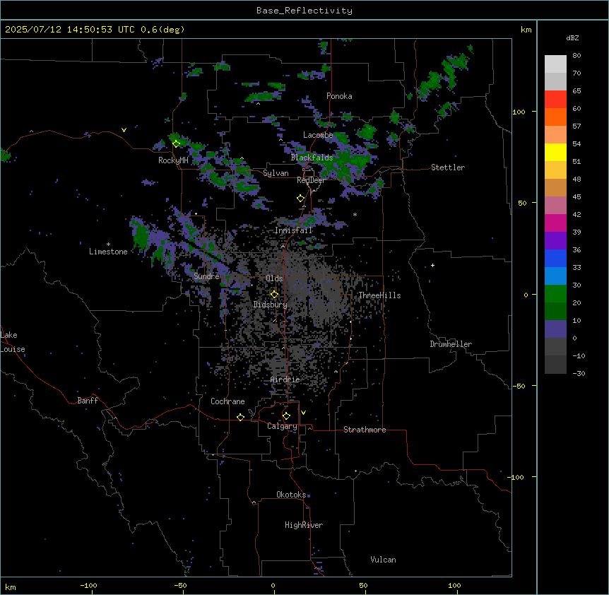This screenshot has height=595, width=609.
Task: Pick the white 80 dBZ legend swatch
Action: 555,64
